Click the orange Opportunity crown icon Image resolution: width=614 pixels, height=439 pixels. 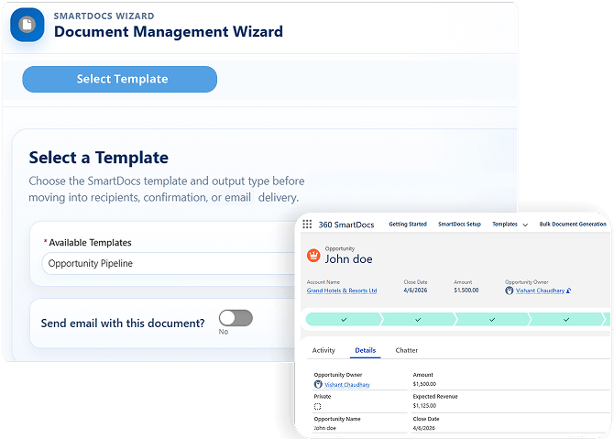[x=313, y=256]
